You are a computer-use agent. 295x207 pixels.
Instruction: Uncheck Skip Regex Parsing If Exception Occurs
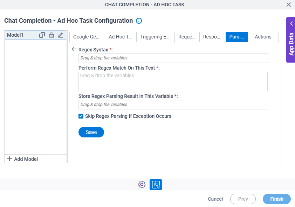pyautogui.click(x=81, y=116)
